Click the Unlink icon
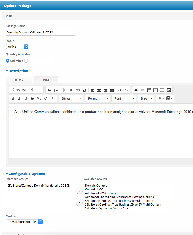Image resolution: width=193 pixels, height=235 pixels. click(143, 90)
